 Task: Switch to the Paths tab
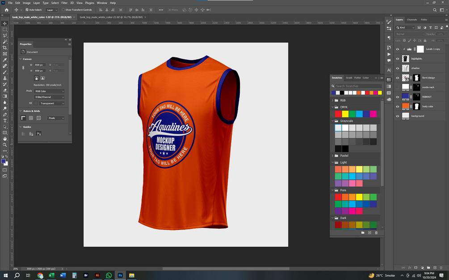[424, 20]
